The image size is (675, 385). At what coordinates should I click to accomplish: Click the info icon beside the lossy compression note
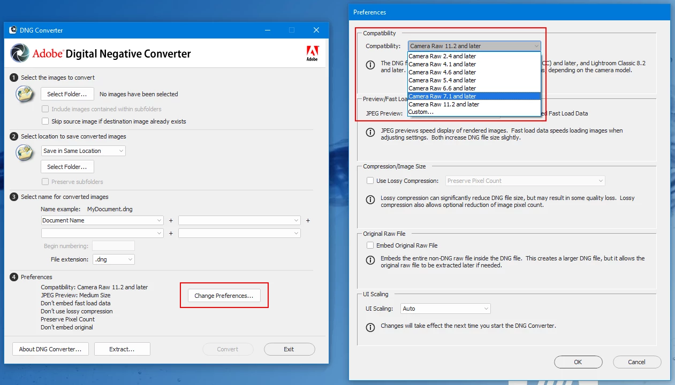pos(370,199)
